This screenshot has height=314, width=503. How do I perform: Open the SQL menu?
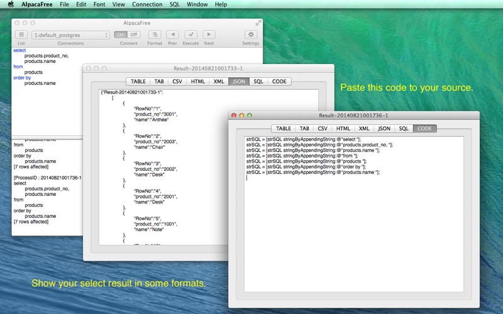point(175,4)
